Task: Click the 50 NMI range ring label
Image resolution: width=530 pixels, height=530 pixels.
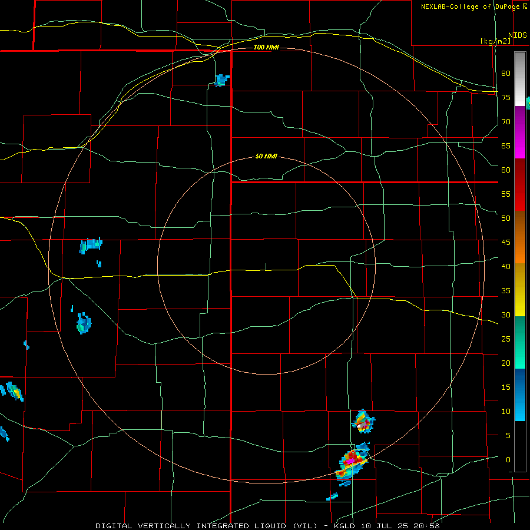Action: [266, 156]
